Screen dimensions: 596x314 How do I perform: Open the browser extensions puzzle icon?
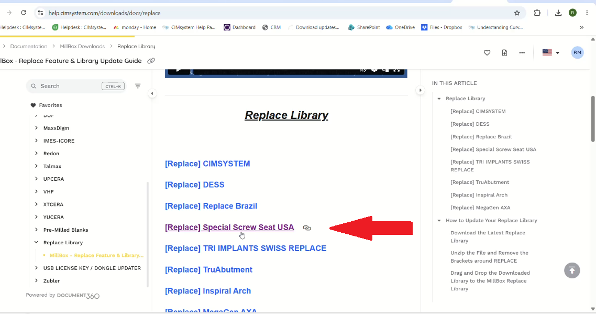tap(537, 13)
